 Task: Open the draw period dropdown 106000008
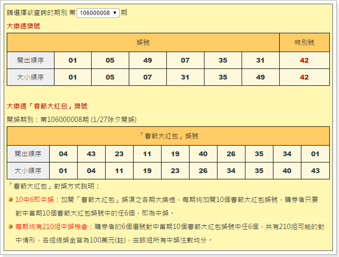(x=98, y=13)
